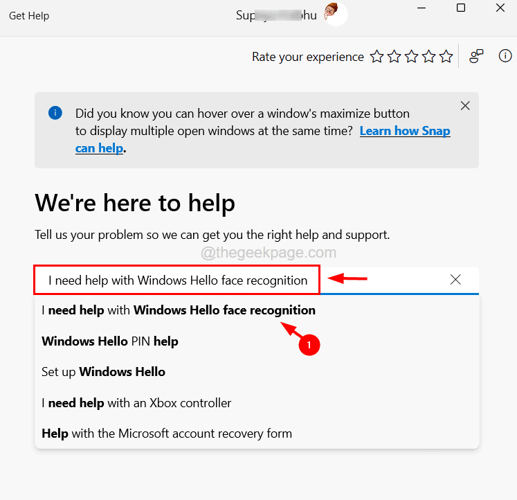This screenshot has width=517, height=500.
Task: Dismiss the Snap tip banner
Action: pos(465,106)
